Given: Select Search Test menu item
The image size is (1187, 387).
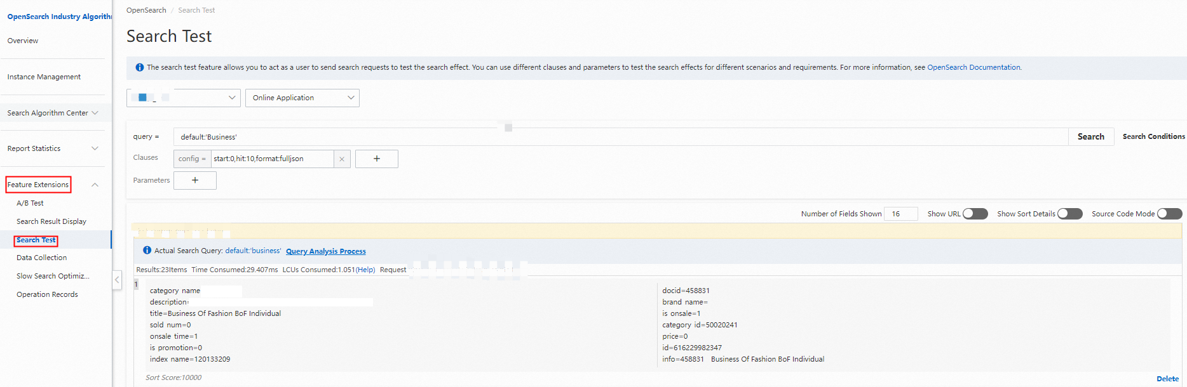Looking at the screenshot, I should click(36, 240).
